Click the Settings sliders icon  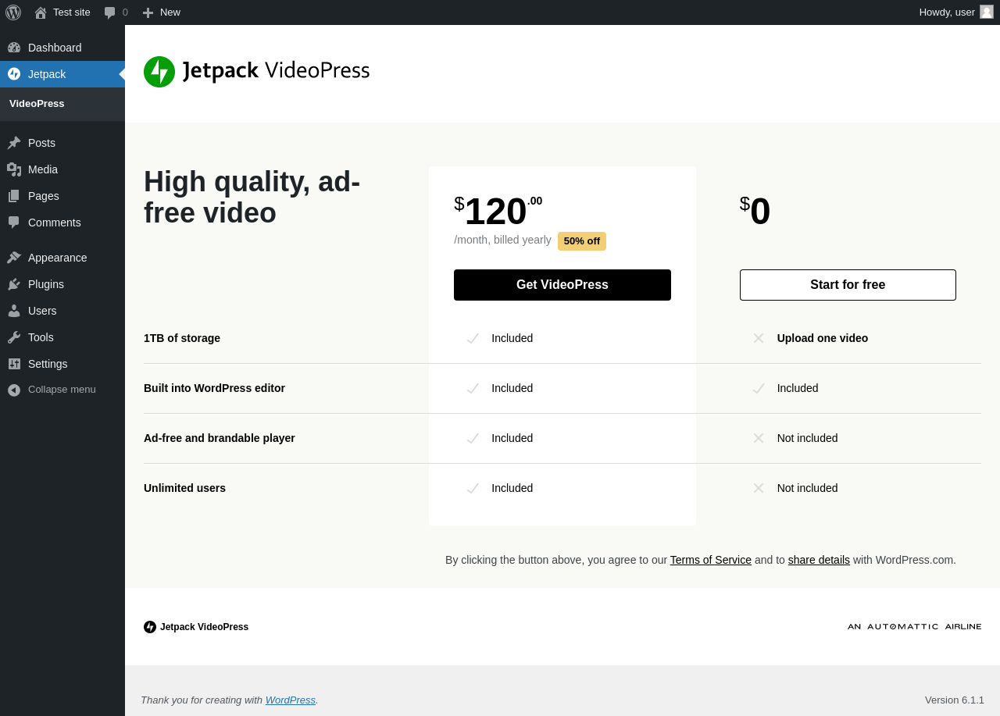click(x=14, y=364)
